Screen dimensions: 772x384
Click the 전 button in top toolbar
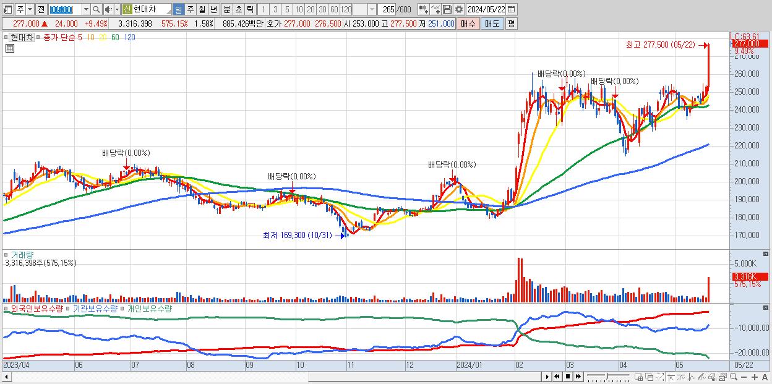pos(41,9)
